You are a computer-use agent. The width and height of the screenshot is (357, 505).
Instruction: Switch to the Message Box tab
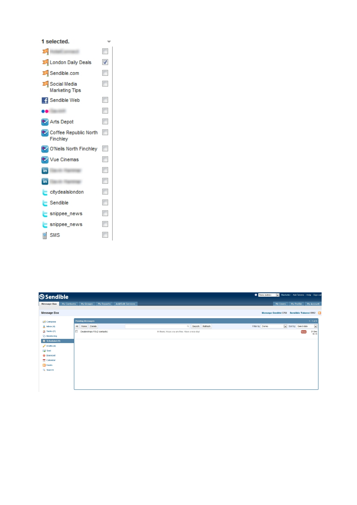coord(49,304)
